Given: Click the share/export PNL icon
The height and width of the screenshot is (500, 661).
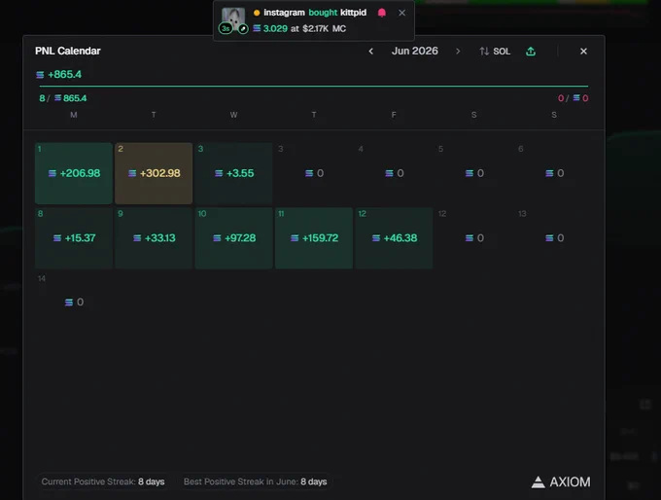Looking at the screenshot, I should (x=531, y=51).
